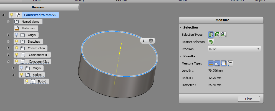Select the body selection type icon
275x111 pixels.
pyautogui.click(x=217, y=35)
